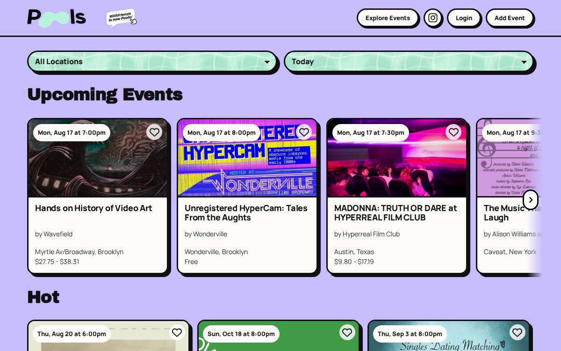
Task: Open the Instagram icon link
Action: [433, 18]
